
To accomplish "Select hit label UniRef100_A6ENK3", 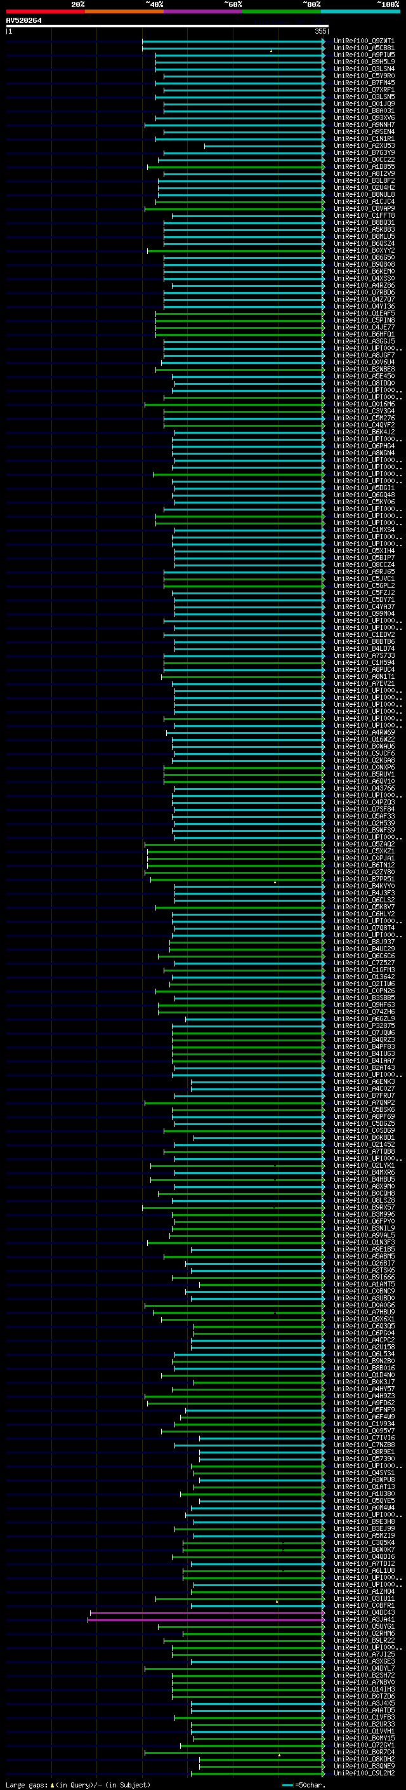I will coord(363,1082).
